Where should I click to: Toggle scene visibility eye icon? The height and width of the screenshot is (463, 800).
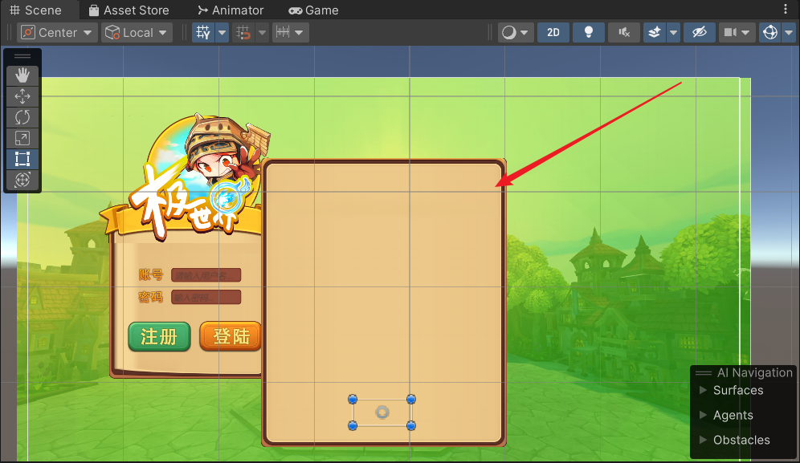coord(700,33)
